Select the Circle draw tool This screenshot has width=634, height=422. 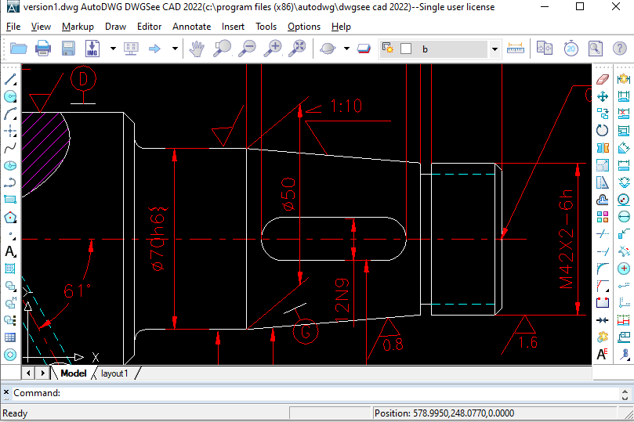10,96
